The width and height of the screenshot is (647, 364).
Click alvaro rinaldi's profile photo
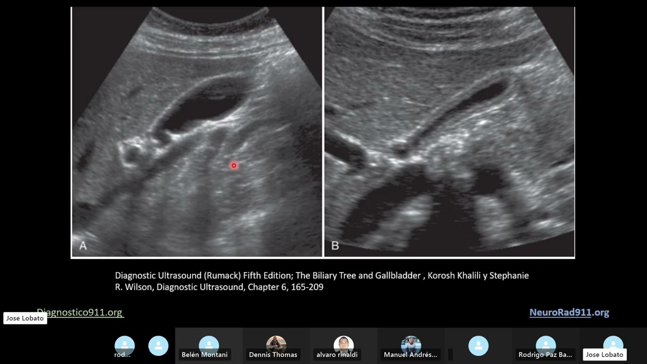click(x=344, y=345)
